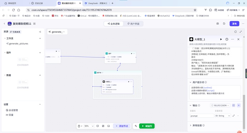Select the generate_ canvas tab
247x133 pixels.
[x=57, y=32]
